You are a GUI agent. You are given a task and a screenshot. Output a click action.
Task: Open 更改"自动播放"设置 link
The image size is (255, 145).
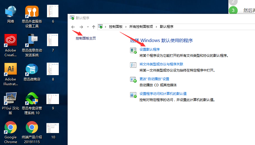pos(154,79)
